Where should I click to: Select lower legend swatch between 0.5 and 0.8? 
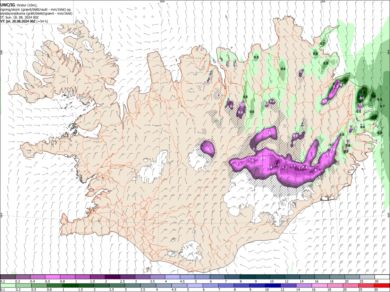(x=39, y=285)
